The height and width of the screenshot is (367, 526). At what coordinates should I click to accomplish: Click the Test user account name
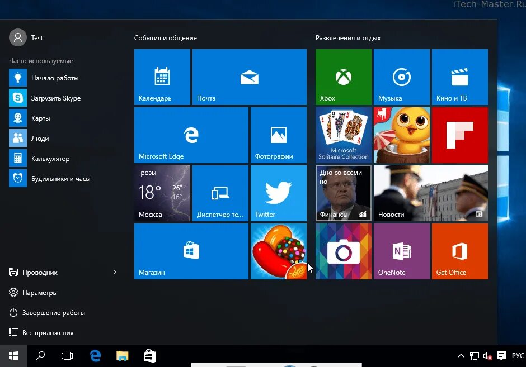[x=36, y=37]
